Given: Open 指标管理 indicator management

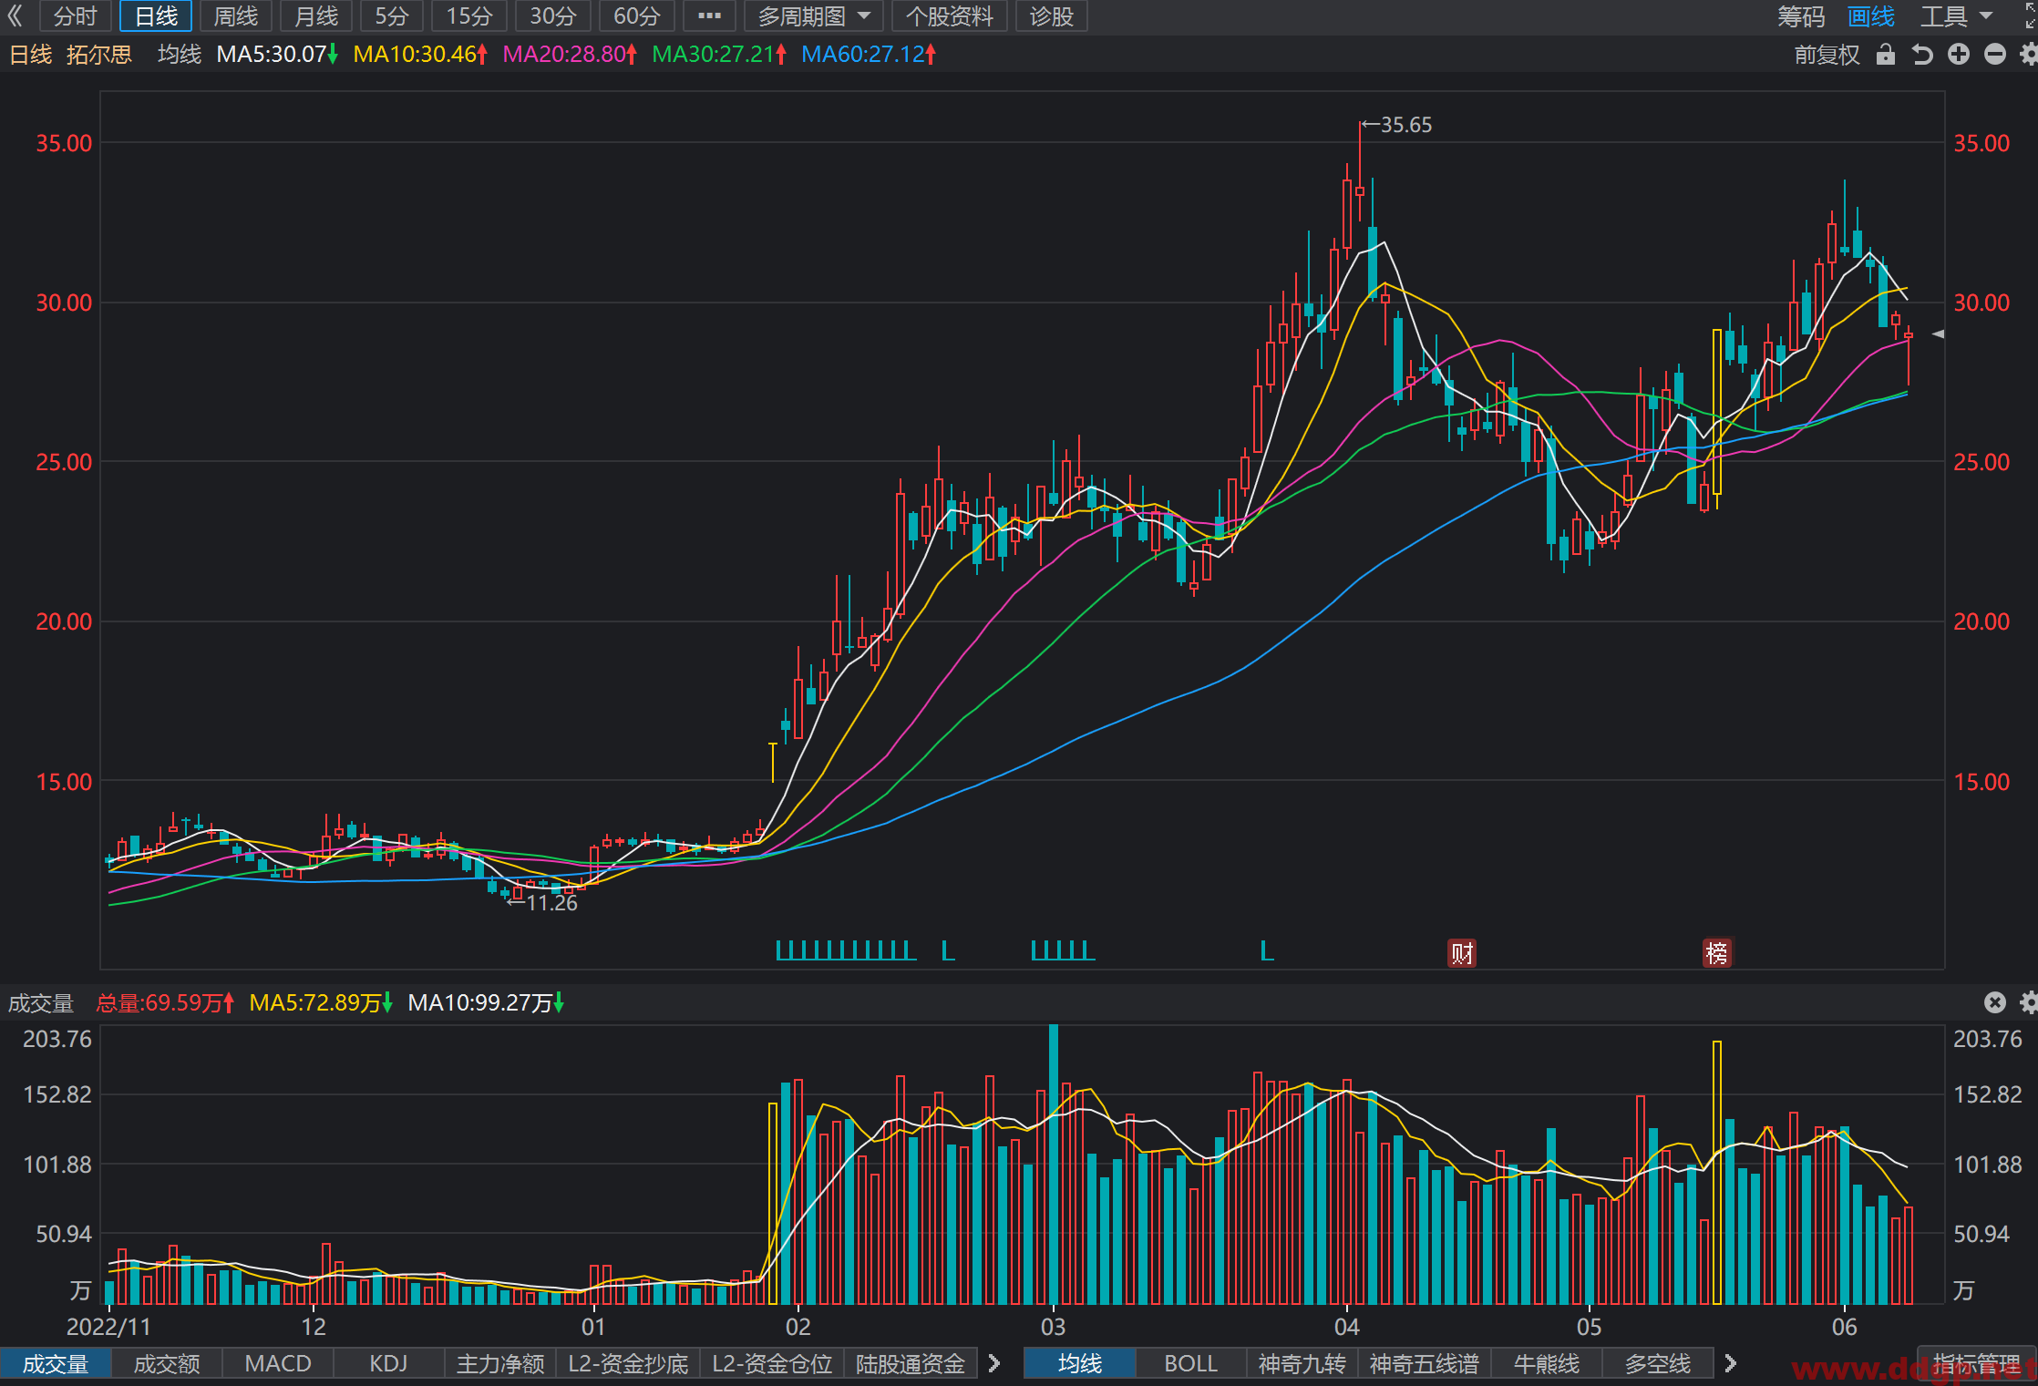Looking at the screenshot, I should (x=1977, y=1363).
